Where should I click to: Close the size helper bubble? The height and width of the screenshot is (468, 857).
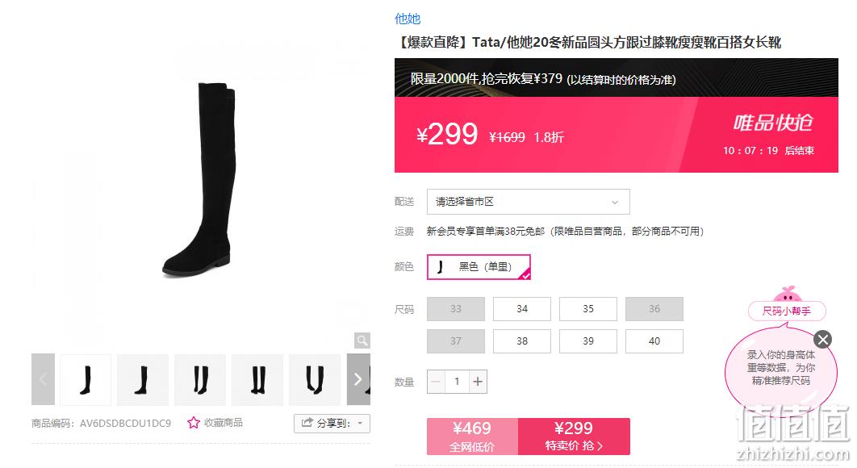pos(822,340)
